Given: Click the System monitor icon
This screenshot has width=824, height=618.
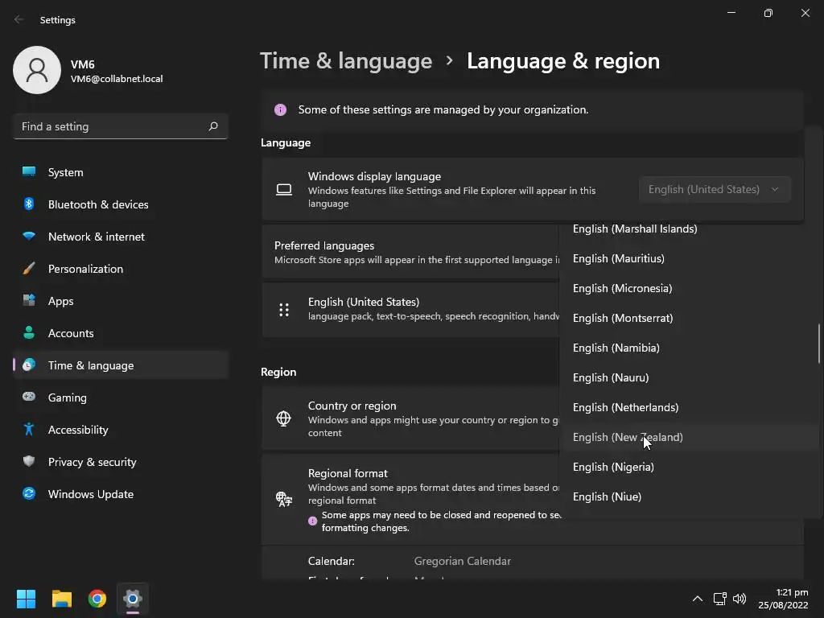Looking at the screenshot, I should (x=29, y=171).
